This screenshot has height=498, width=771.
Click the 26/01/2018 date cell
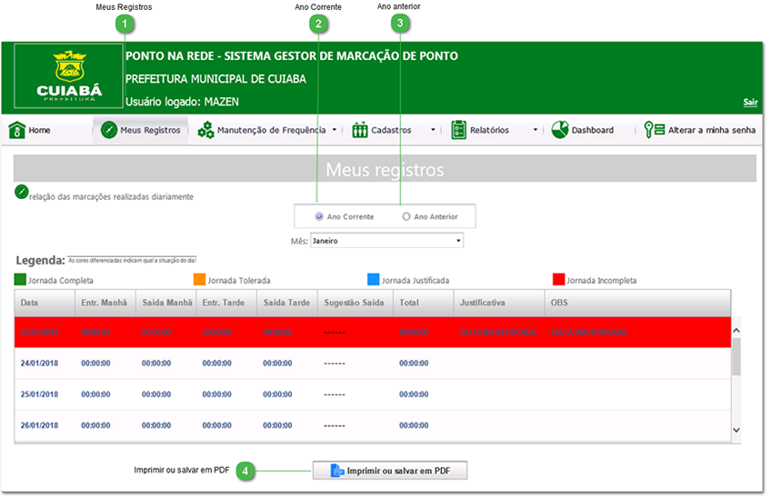(x=39, y=425)
